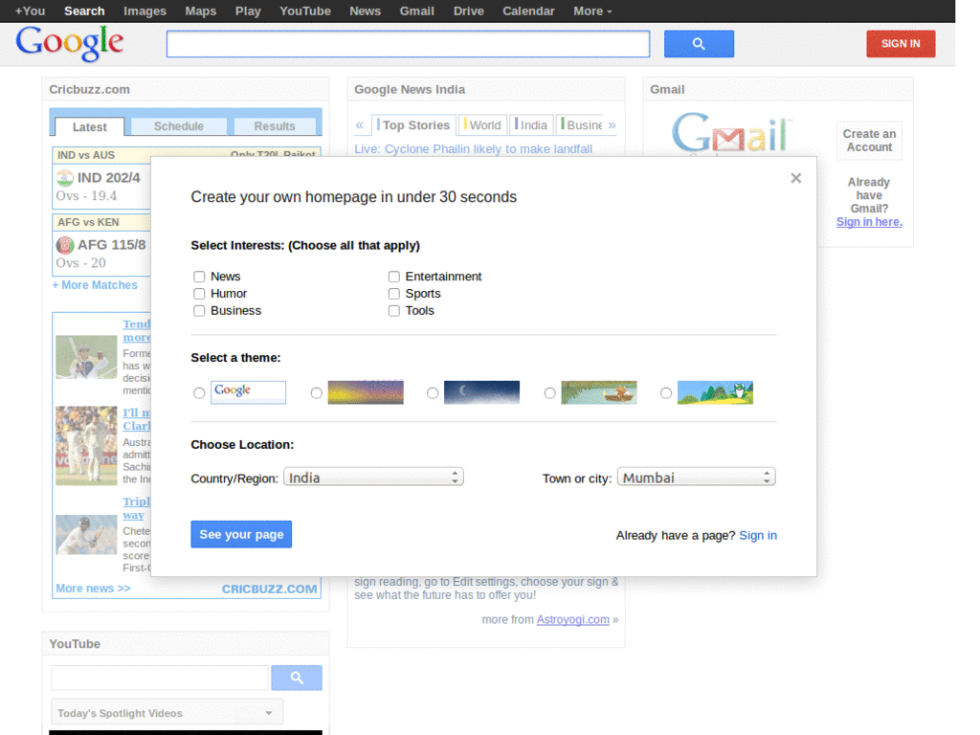The height and width of the screenshot is (735, 980).
Task: Click the See your page button
Action: coord(241,534)
